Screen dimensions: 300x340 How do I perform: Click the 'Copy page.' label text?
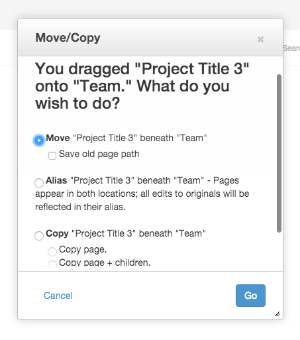[83, 250]
